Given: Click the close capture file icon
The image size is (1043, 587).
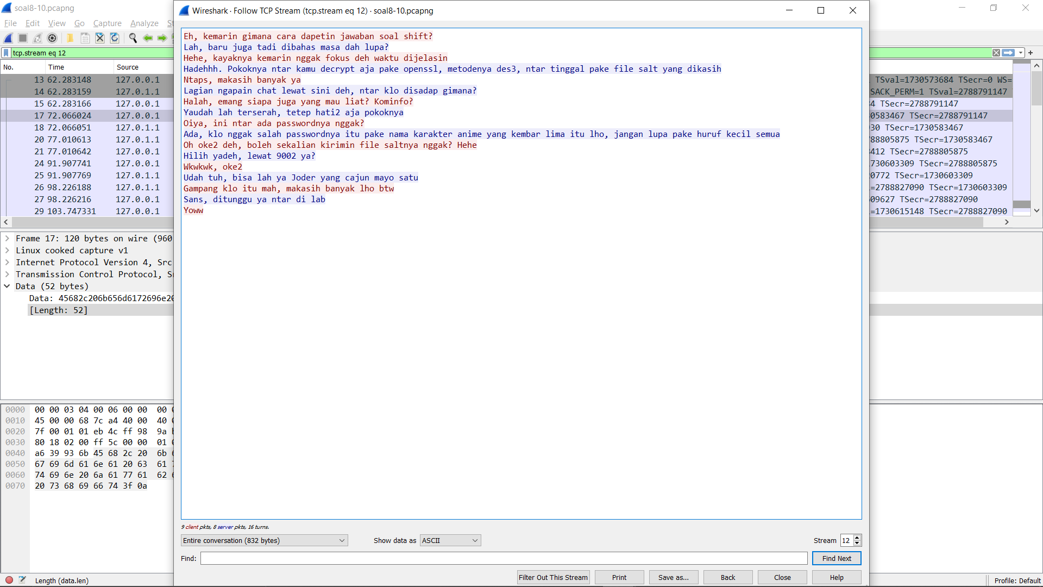Looking at the screenshot, I should pos(100,38).
